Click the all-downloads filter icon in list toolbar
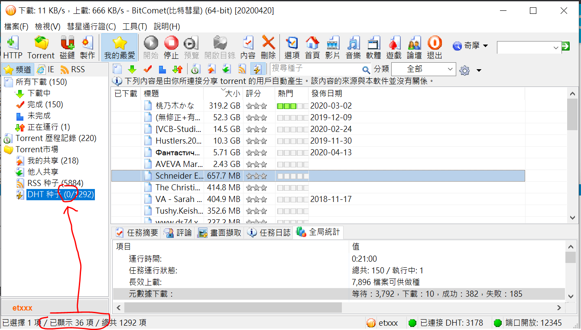Viewport: 581px width, 330px height. (117, 69)
